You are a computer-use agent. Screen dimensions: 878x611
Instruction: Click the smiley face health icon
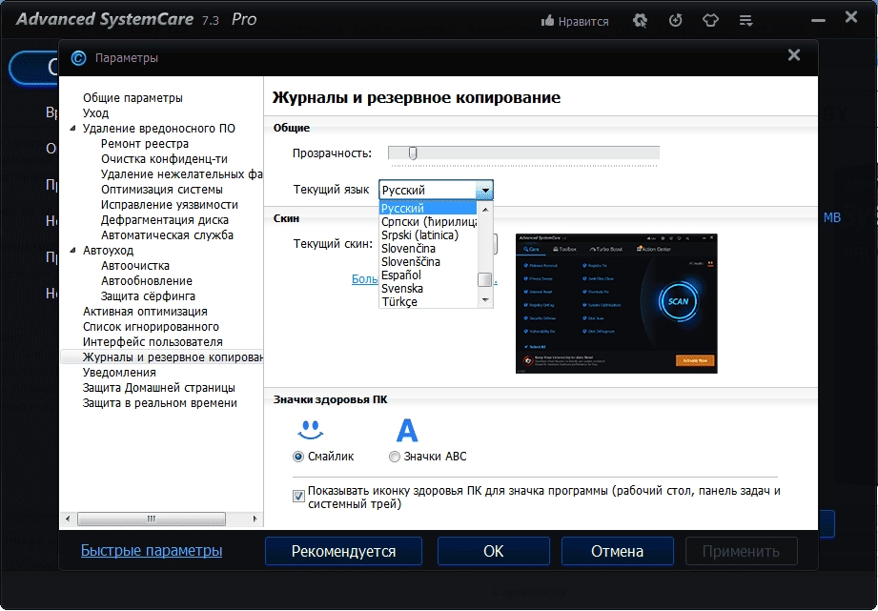pos(311,430)
